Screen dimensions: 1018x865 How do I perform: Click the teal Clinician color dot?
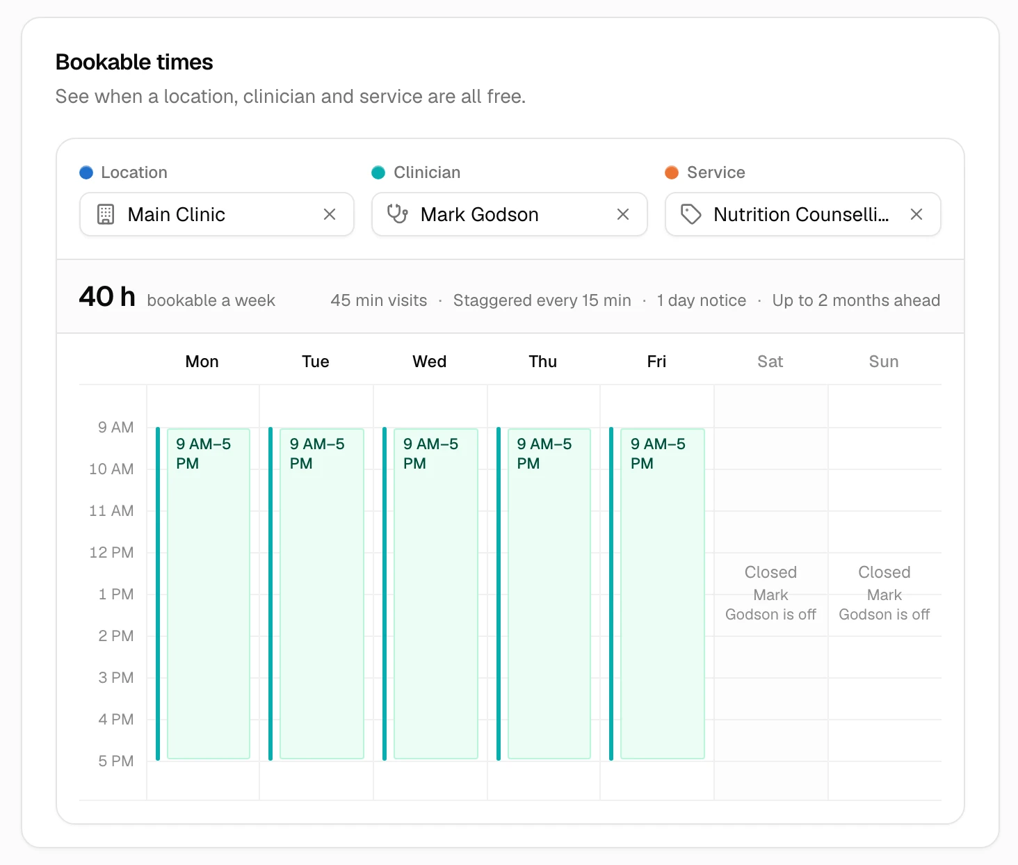pos(378,172)
